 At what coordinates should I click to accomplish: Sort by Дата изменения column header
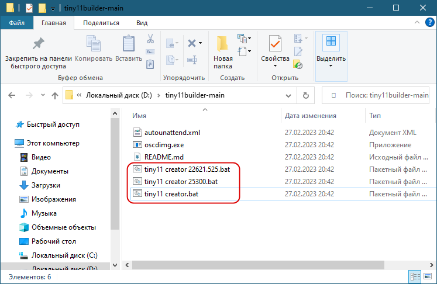310,116
